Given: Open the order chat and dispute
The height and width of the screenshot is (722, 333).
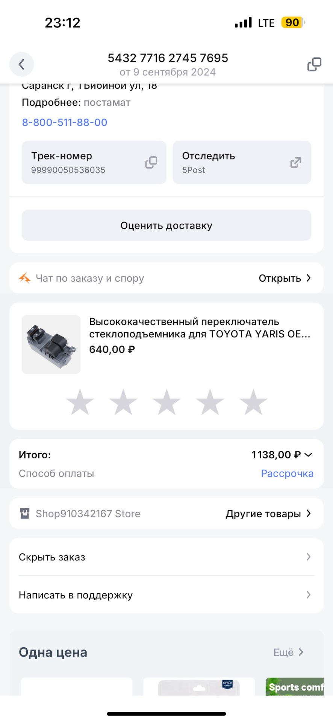Looking at the screenshot, I should pos(285,278).
